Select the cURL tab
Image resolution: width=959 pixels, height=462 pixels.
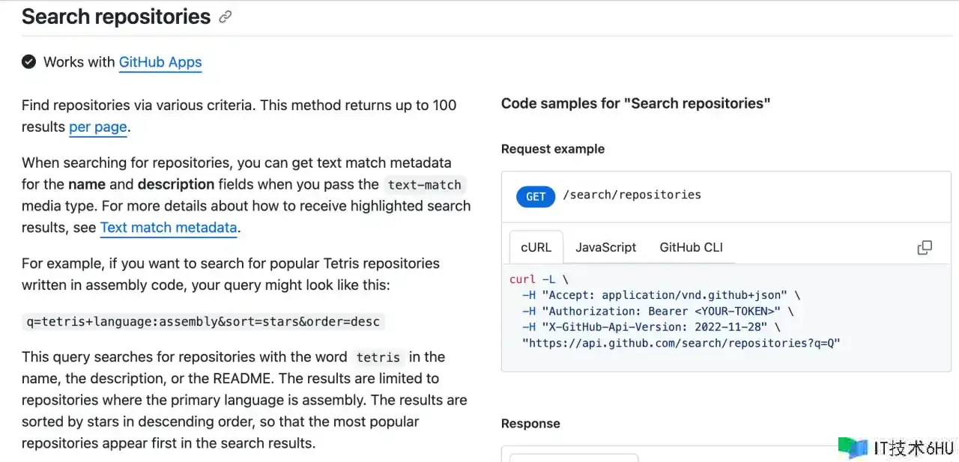(x=536, y=247)
